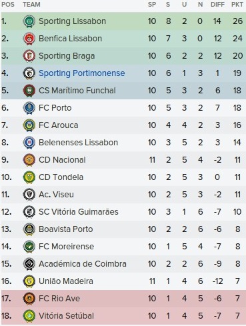Click the FC Porto club crest
Viewport: 246px width, 326px height.
[29, 108]
